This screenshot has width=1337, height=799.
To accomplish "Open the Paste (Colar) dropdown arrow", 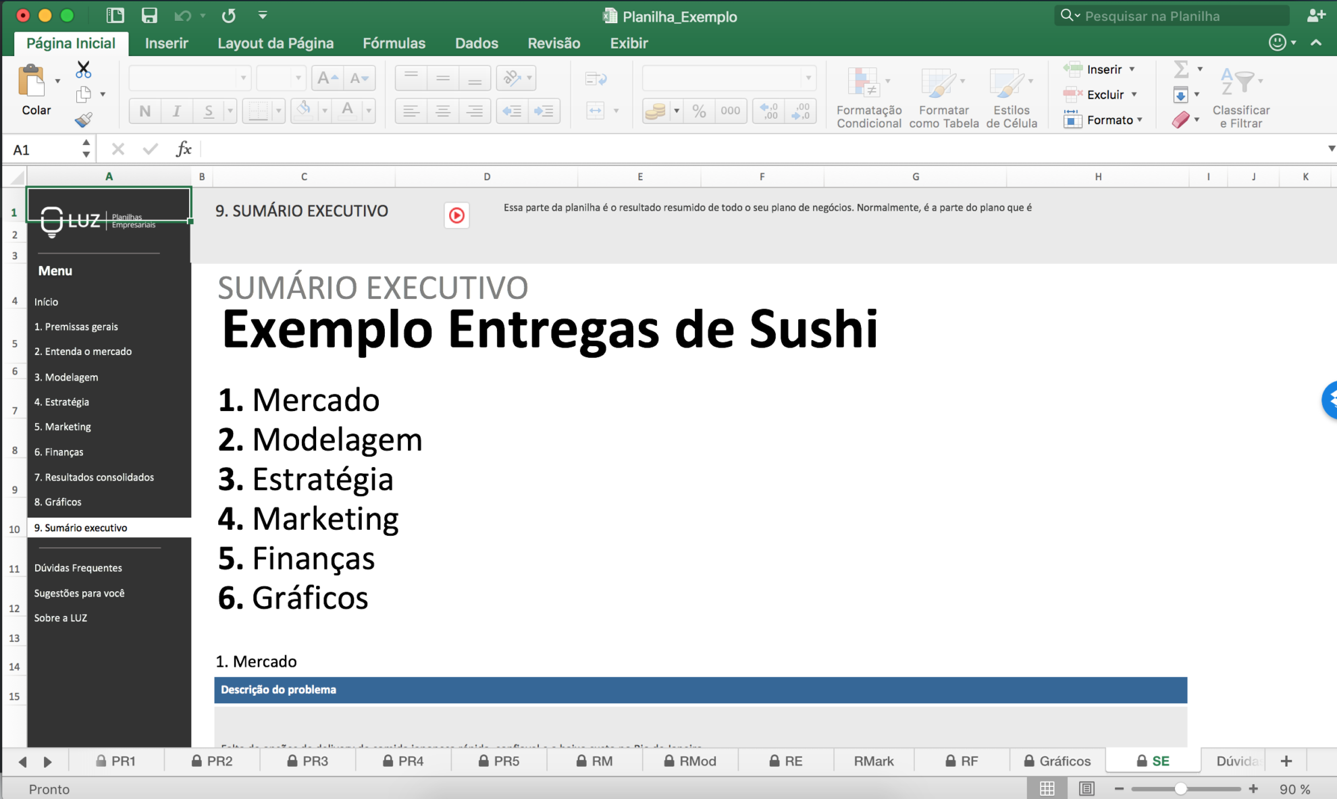I will click(57, 81).
